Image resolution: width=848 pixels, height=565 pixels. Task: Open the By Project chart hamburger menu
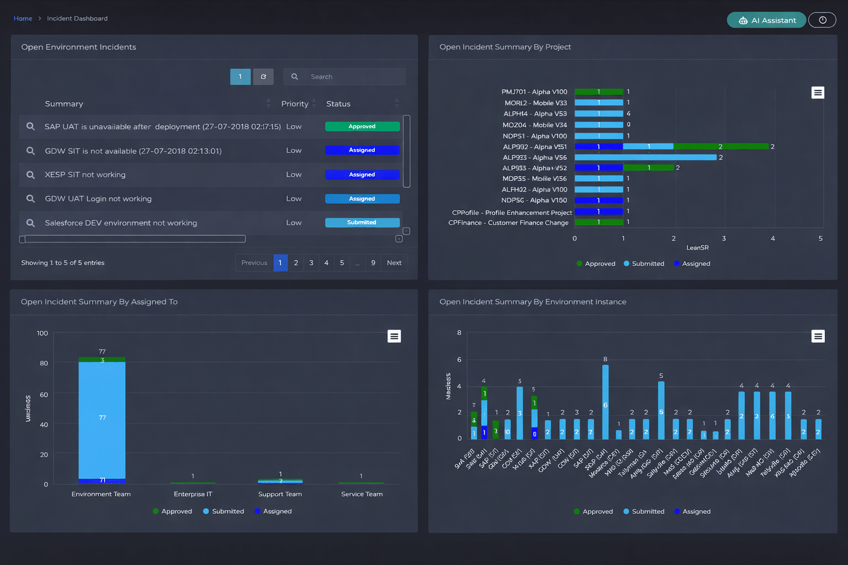[x=818, y=93]
